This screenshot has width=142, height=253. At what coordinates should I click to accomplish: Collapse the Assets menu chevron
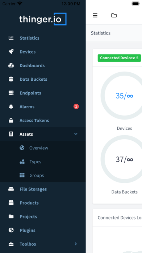coord(76,134)
